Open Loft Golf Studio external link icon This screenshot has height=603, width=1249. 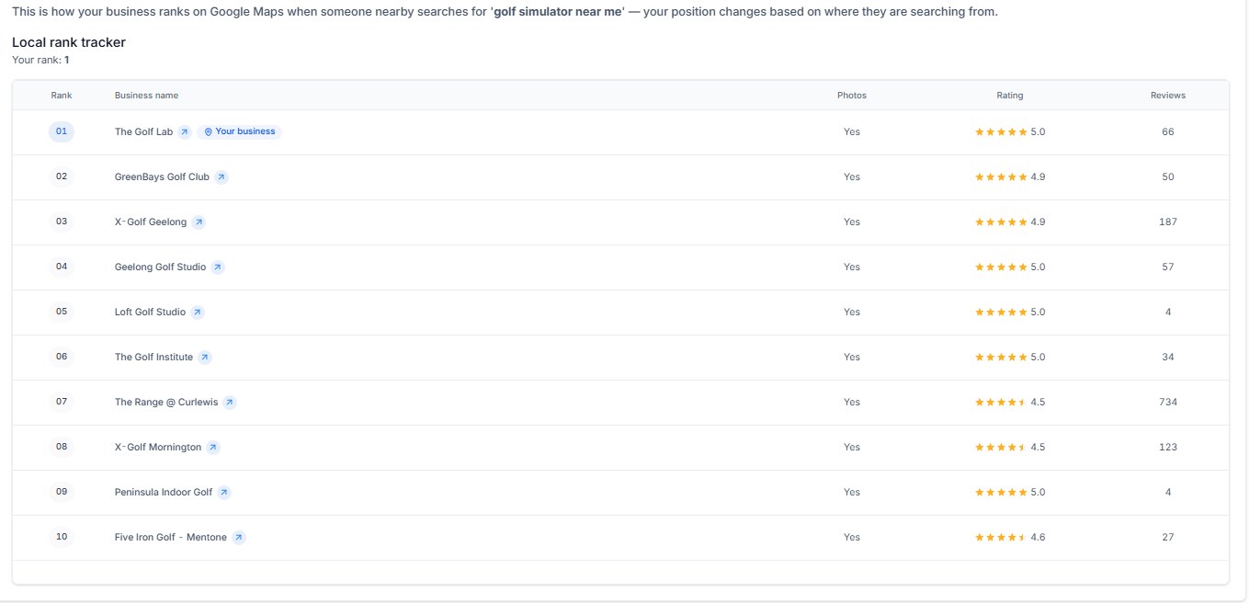(198, 312)
